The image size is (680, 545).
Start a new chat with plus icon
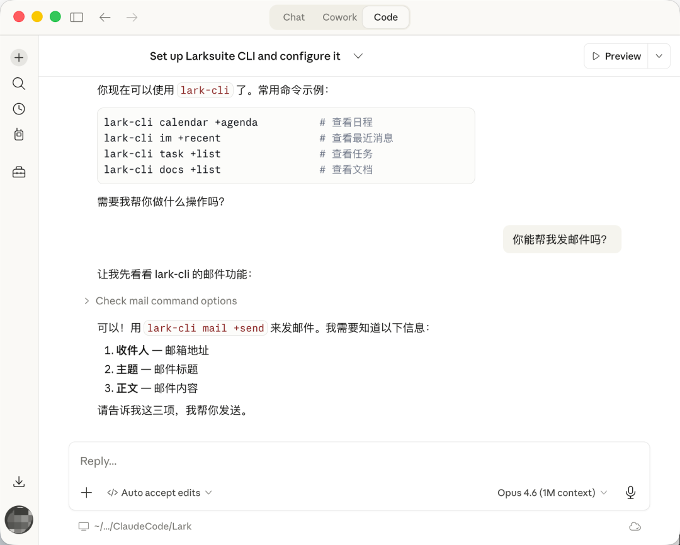point(19,57)
